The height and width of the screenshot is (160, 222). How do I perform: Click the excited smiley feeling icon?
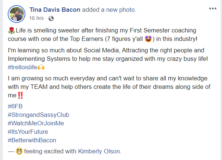click(x=19, y=150)
